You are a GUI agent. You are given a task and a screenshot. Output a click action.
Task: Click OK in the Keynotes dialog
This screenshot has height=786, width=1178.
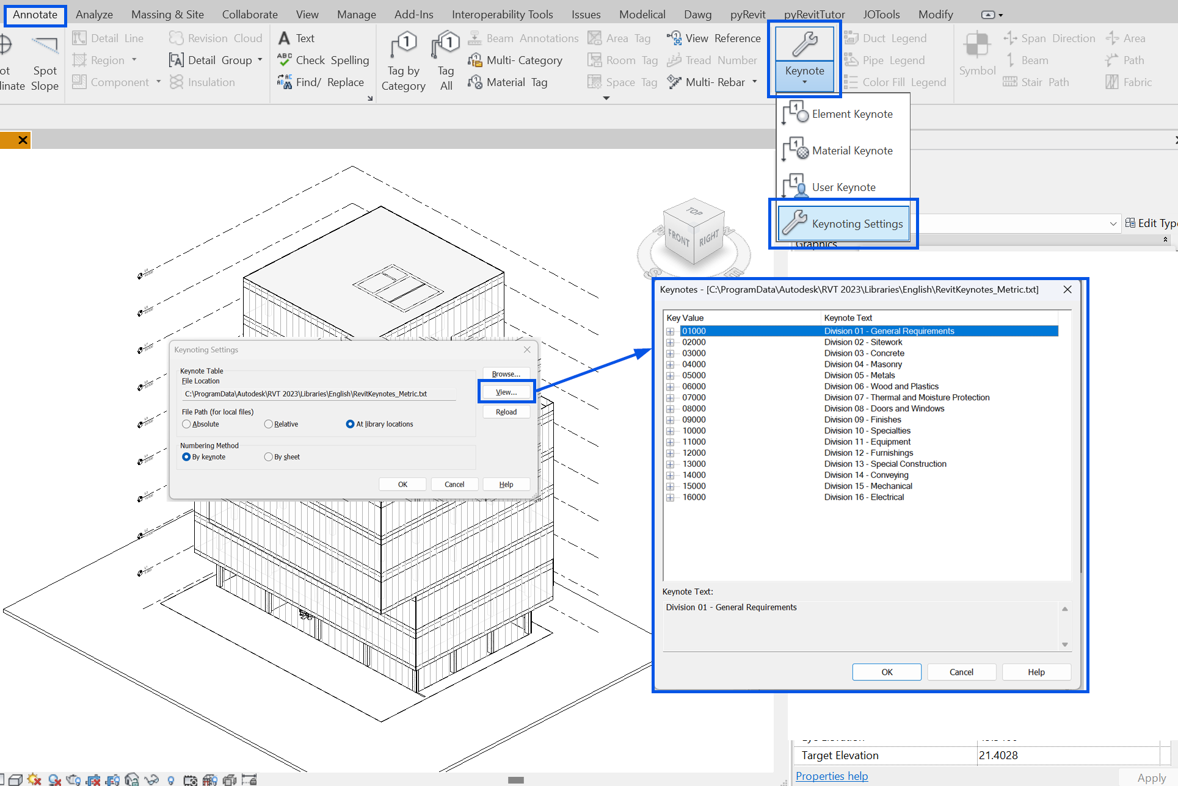(887, 672)
